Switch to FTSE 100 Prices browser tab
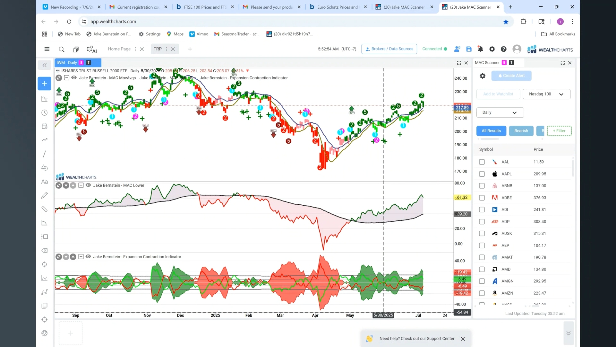The image size is (616, 347). [205, 7]
